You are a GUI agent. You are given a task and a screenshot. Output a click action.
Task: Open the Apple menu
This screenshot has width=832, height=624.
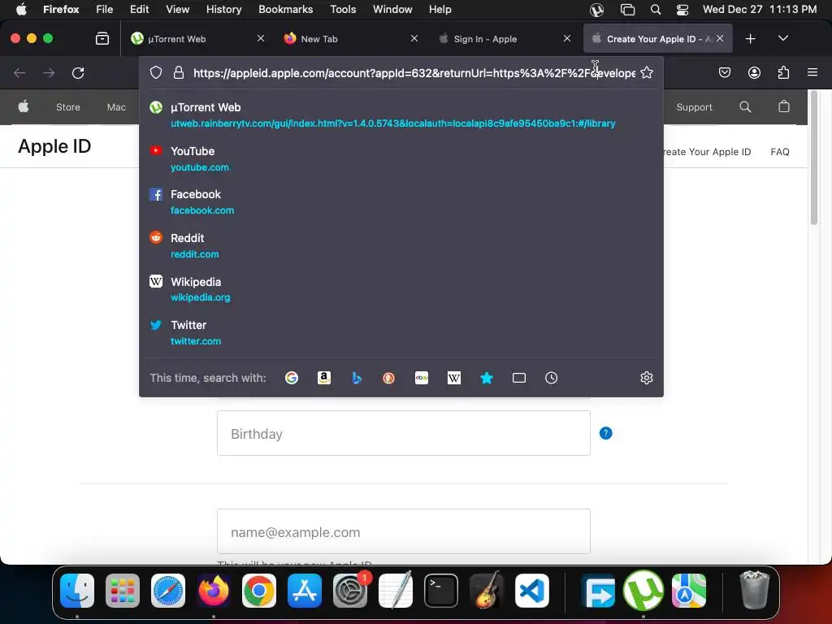pos(21,9)
